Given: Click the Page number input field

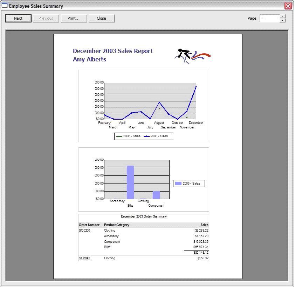Looking at the screenshot, I should click(x=269, y=18).
